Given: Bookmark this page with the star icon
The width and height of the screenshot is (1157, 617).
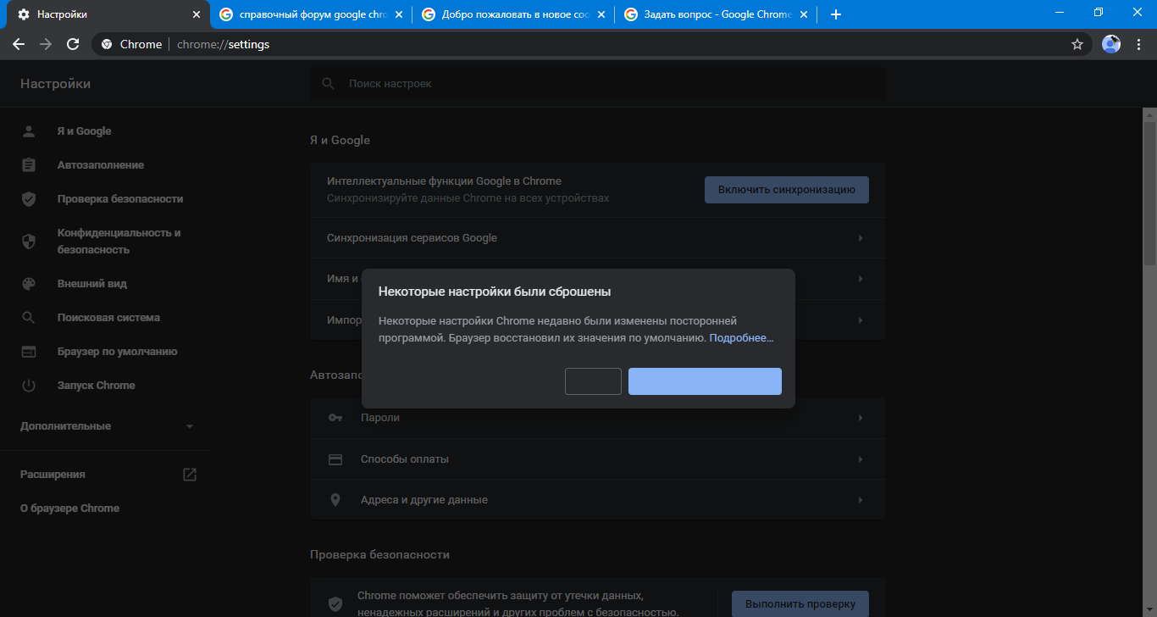Looking at the screenshot, I should click(x=1077, y=44).
